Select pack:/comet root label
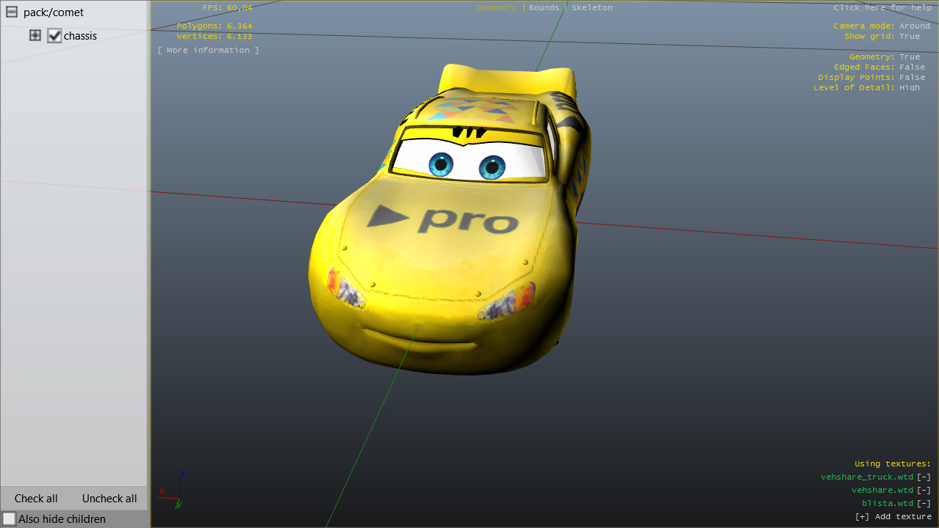This screenshot has height=528, width=939. [54, 12]
